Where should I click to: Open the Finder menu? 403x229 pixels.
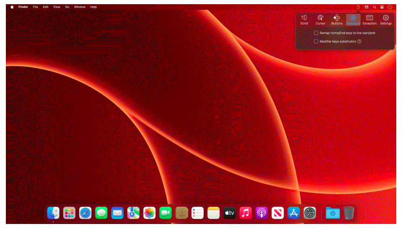coord(23,7)
